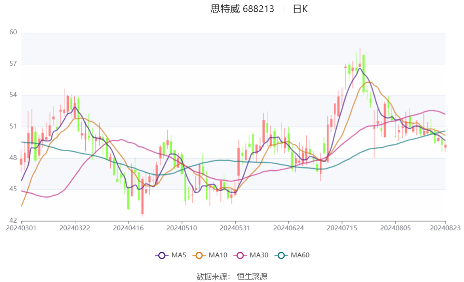This screenshot has width=464, height=282.
Task: Click x-axis date label 20240510
Action: [181, 228]
